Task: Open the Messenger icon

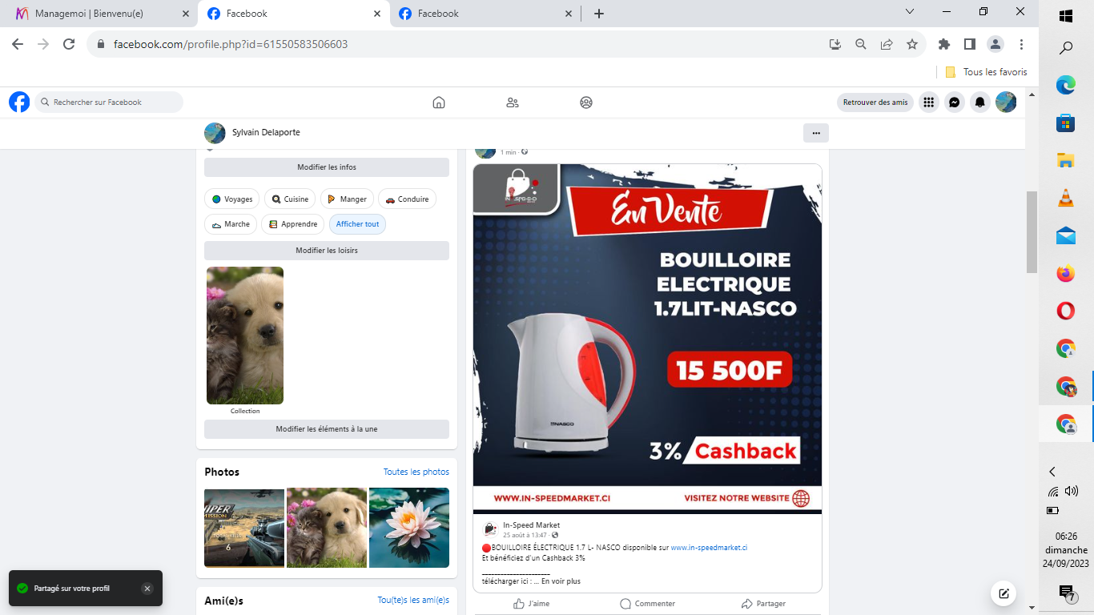Action: 954,102
